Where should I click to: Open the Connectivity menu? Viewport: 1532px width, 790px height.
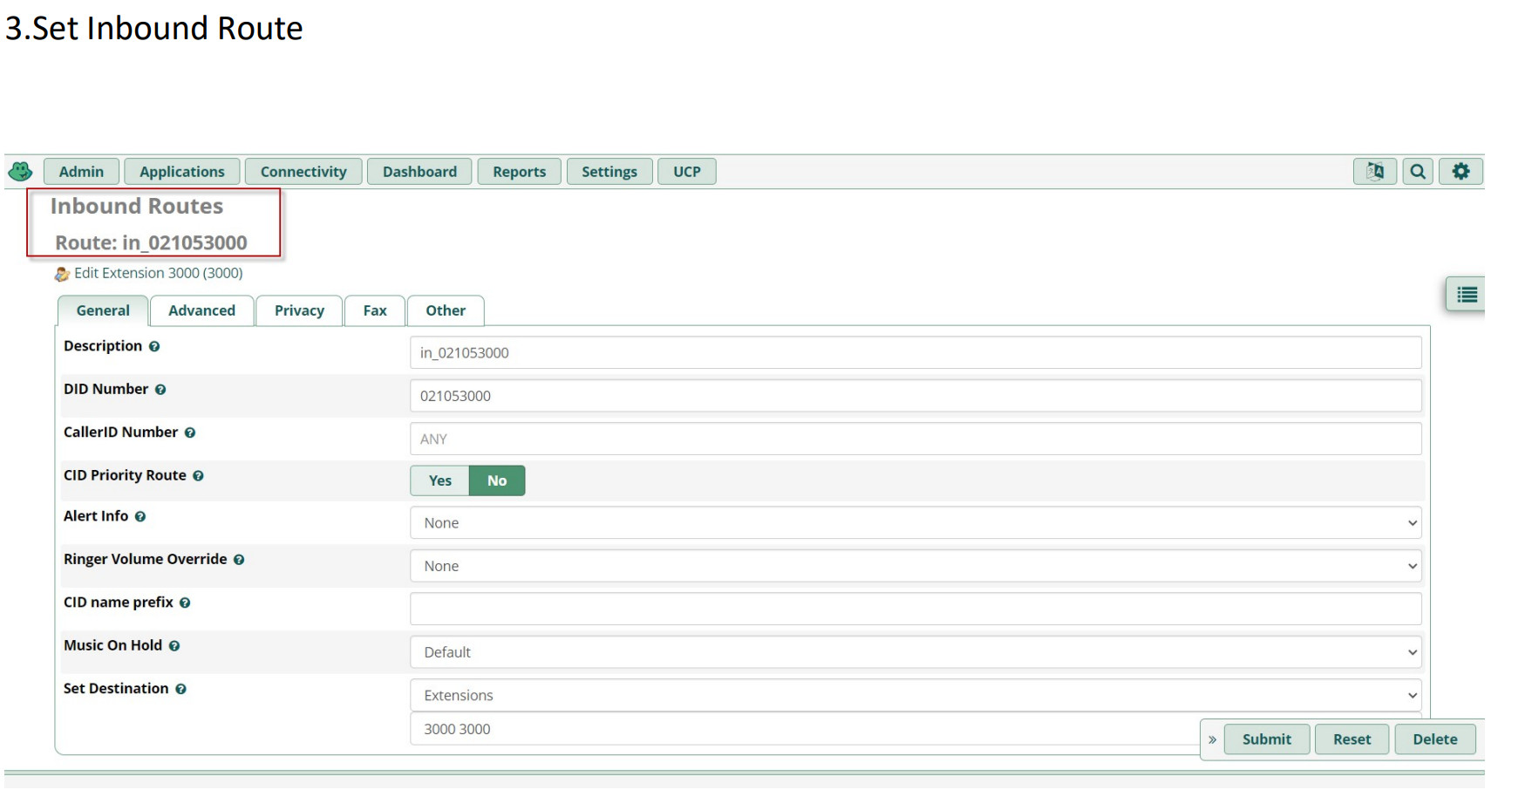coord(303,172)
